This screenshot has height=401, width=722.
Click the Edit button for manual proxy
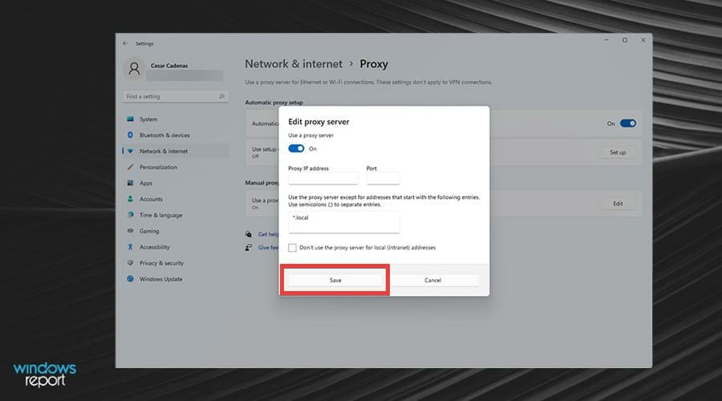click(618, 204)
